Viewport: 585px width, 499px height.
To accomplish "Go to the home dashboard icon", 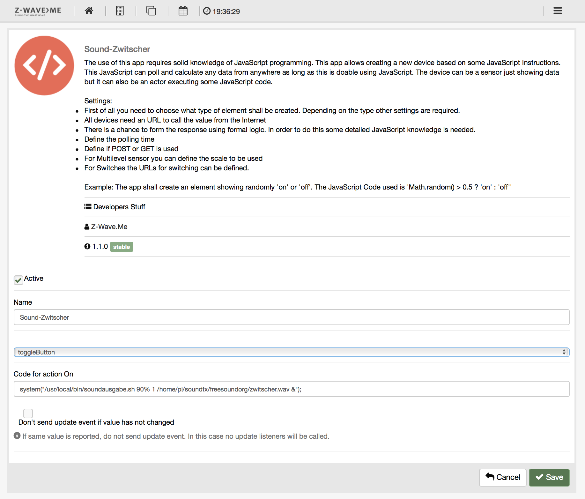I will coord(89,11).
